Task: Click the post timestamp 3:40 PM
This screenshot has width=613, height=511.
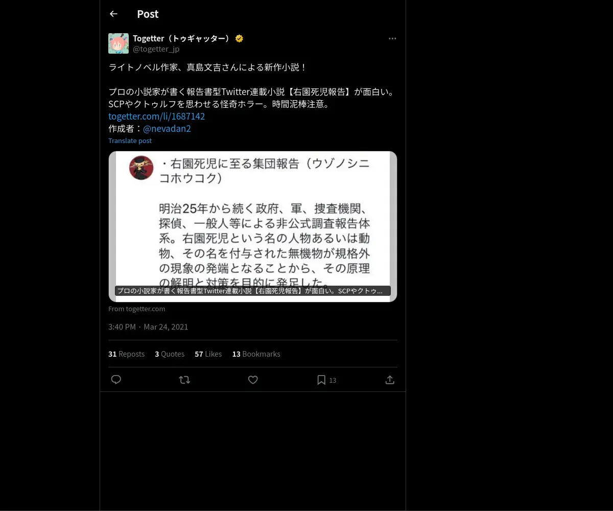Action: (122, 327)
